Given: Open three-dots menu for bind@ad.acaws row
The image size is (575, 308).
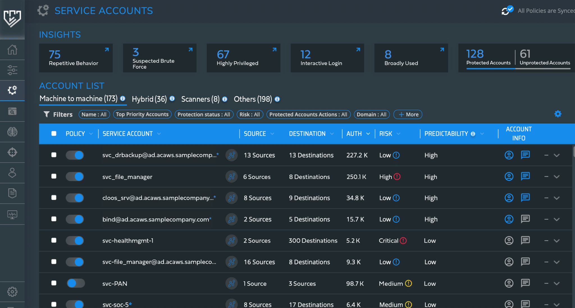Looking at the screenshot, I should pos(546,219).
